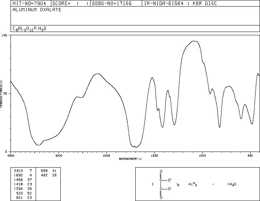Click the 821 peak table entry

point(24,197)
